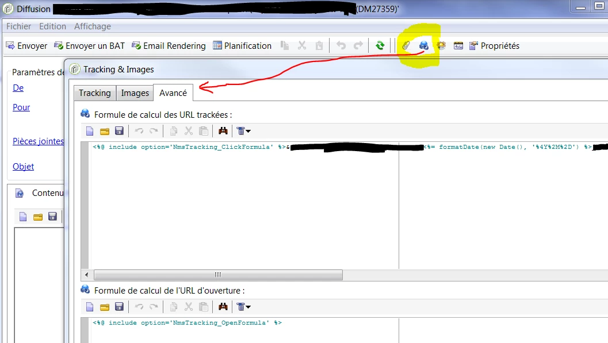This screenshot has height=343, width=608.
Task: Redo icon in tracked URL editor
Action: pos(154,131)
